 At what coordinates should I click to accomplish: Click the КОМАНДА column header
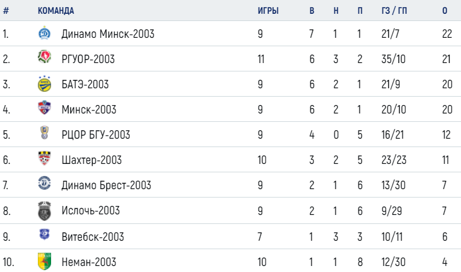[56, 11]
